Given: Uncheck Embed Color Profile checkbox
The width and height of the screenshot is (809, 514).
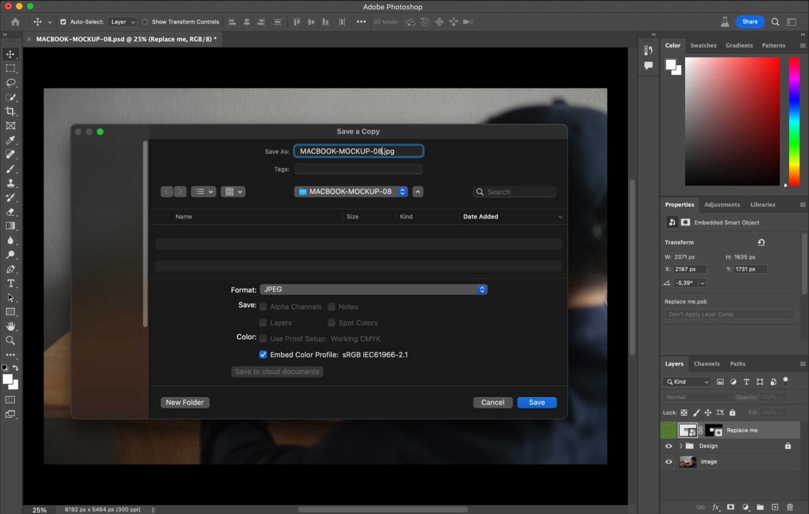Looking at the screenshot, I should [x=263, y=355].
